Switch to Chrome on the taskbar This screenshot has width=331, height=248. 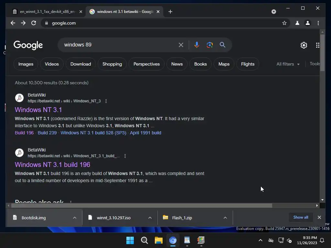point(173,240)
